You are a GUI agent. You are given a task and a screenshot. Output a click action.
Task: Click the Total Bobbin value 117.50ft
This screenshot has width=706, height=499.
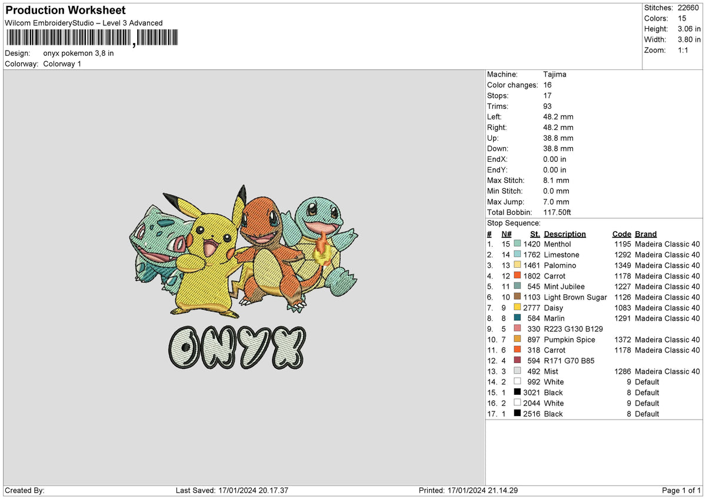pos(558,212)
